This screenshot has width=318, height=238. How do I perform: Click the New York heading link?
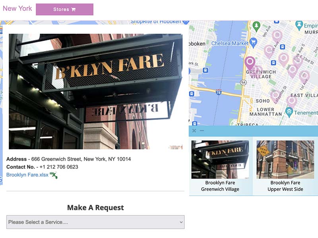pos(17,8)
